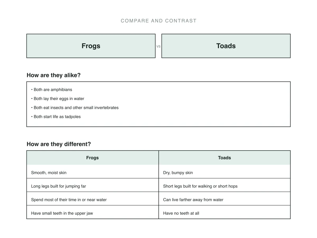The image size is (317, 238).
Task: Click the Frogs title box
Action: [x=91, y=46]
